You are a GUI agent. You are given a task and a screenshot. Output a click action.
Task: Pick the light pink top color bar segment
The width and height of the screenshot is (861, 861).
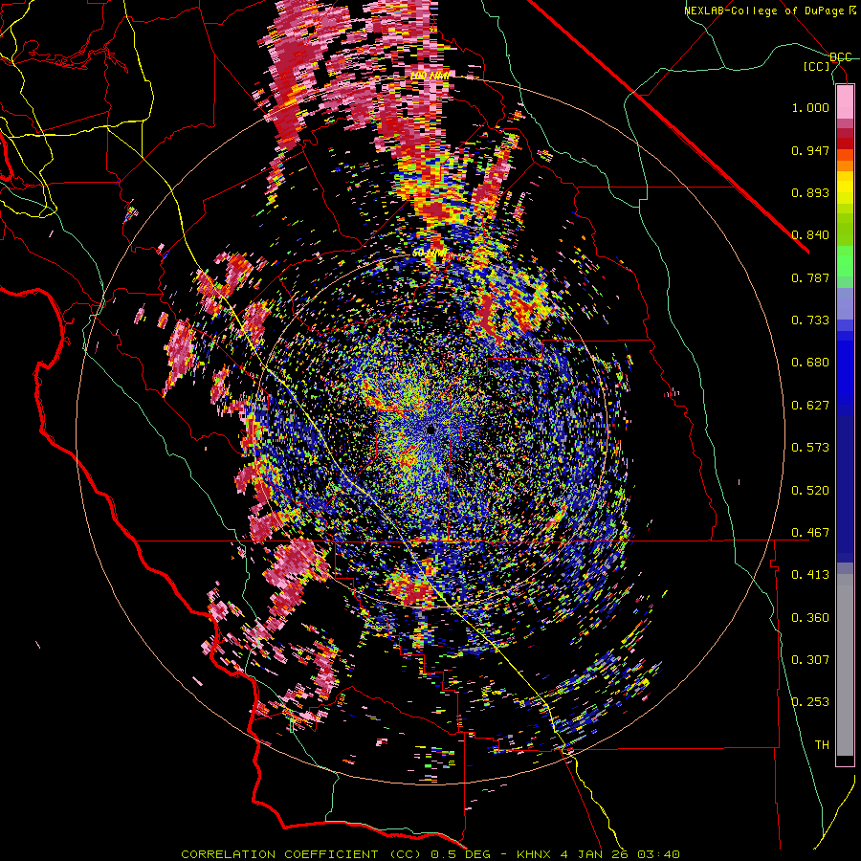click(x=845, y=102)
